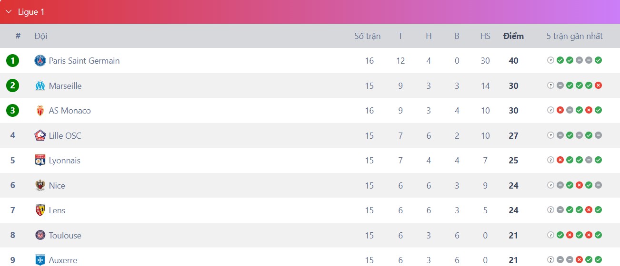Click the Lens club badge
620x266 pixels.
[x=40, y=210]
